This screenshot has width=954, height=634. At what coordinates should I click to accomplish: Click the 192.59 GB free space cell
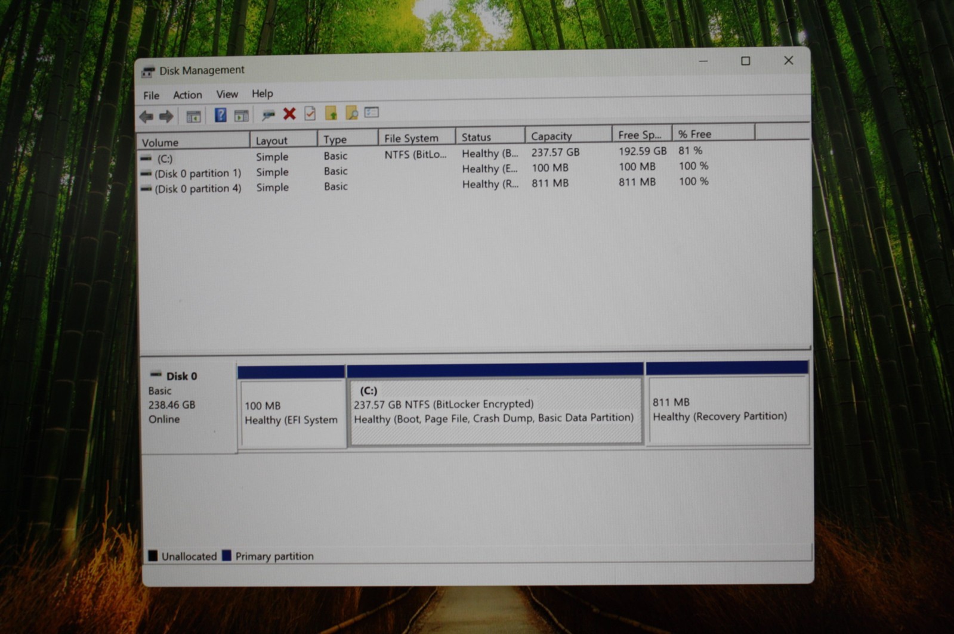(642, 151)
